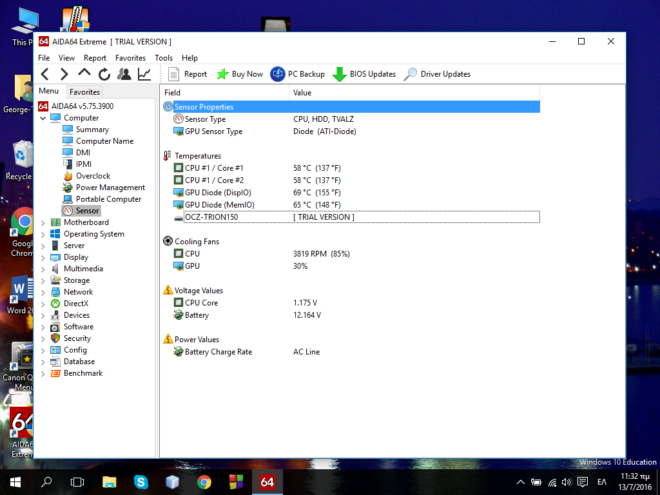Open PC Backup from the toolbar

click(298, 74)
